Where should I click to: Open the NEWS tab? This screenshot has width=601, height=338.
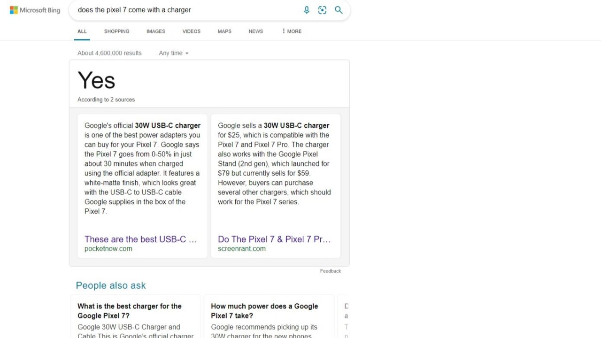coord(255,31)
